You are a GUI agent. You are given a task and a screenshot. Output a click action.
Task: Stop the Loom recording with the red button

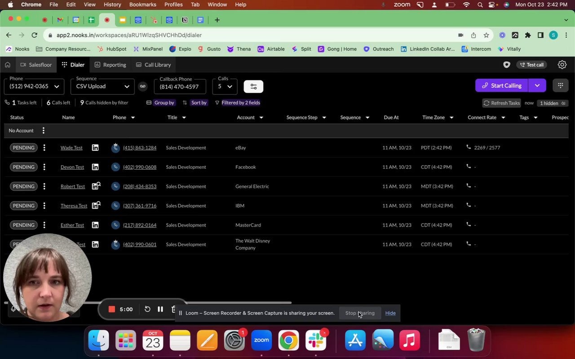[112, 309]
